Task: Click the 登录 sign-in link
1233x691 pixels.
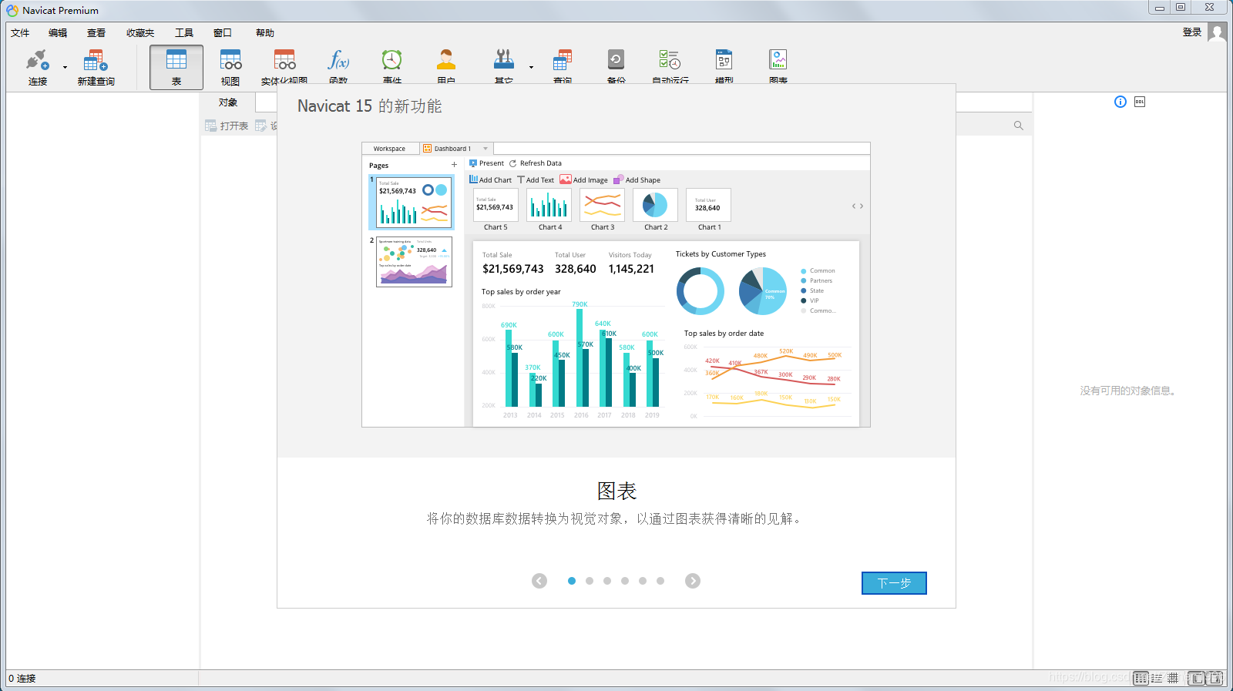Action: point(1192,32)
